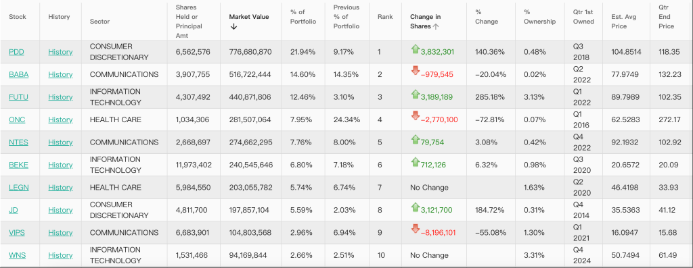Click the red down arrow in ONC row
Viewport: 693px width, 268px height.
(x=415, y=116)
